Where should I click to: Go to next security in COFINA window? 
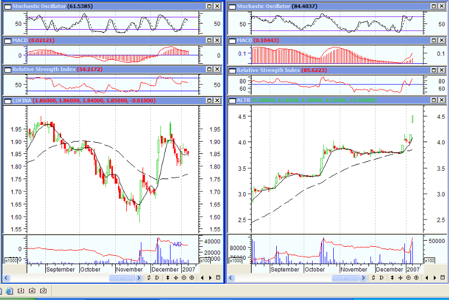point(210,278)
